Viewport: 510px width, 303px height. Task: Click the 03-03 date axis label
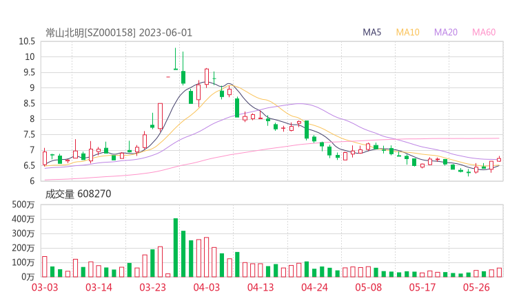click(x=45, y=287)
